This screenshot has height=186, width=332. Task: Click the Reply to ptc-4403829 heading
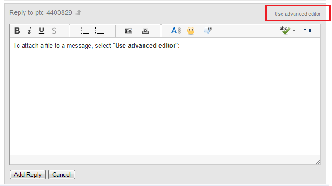pyautogui.click(x=41, y=12)
